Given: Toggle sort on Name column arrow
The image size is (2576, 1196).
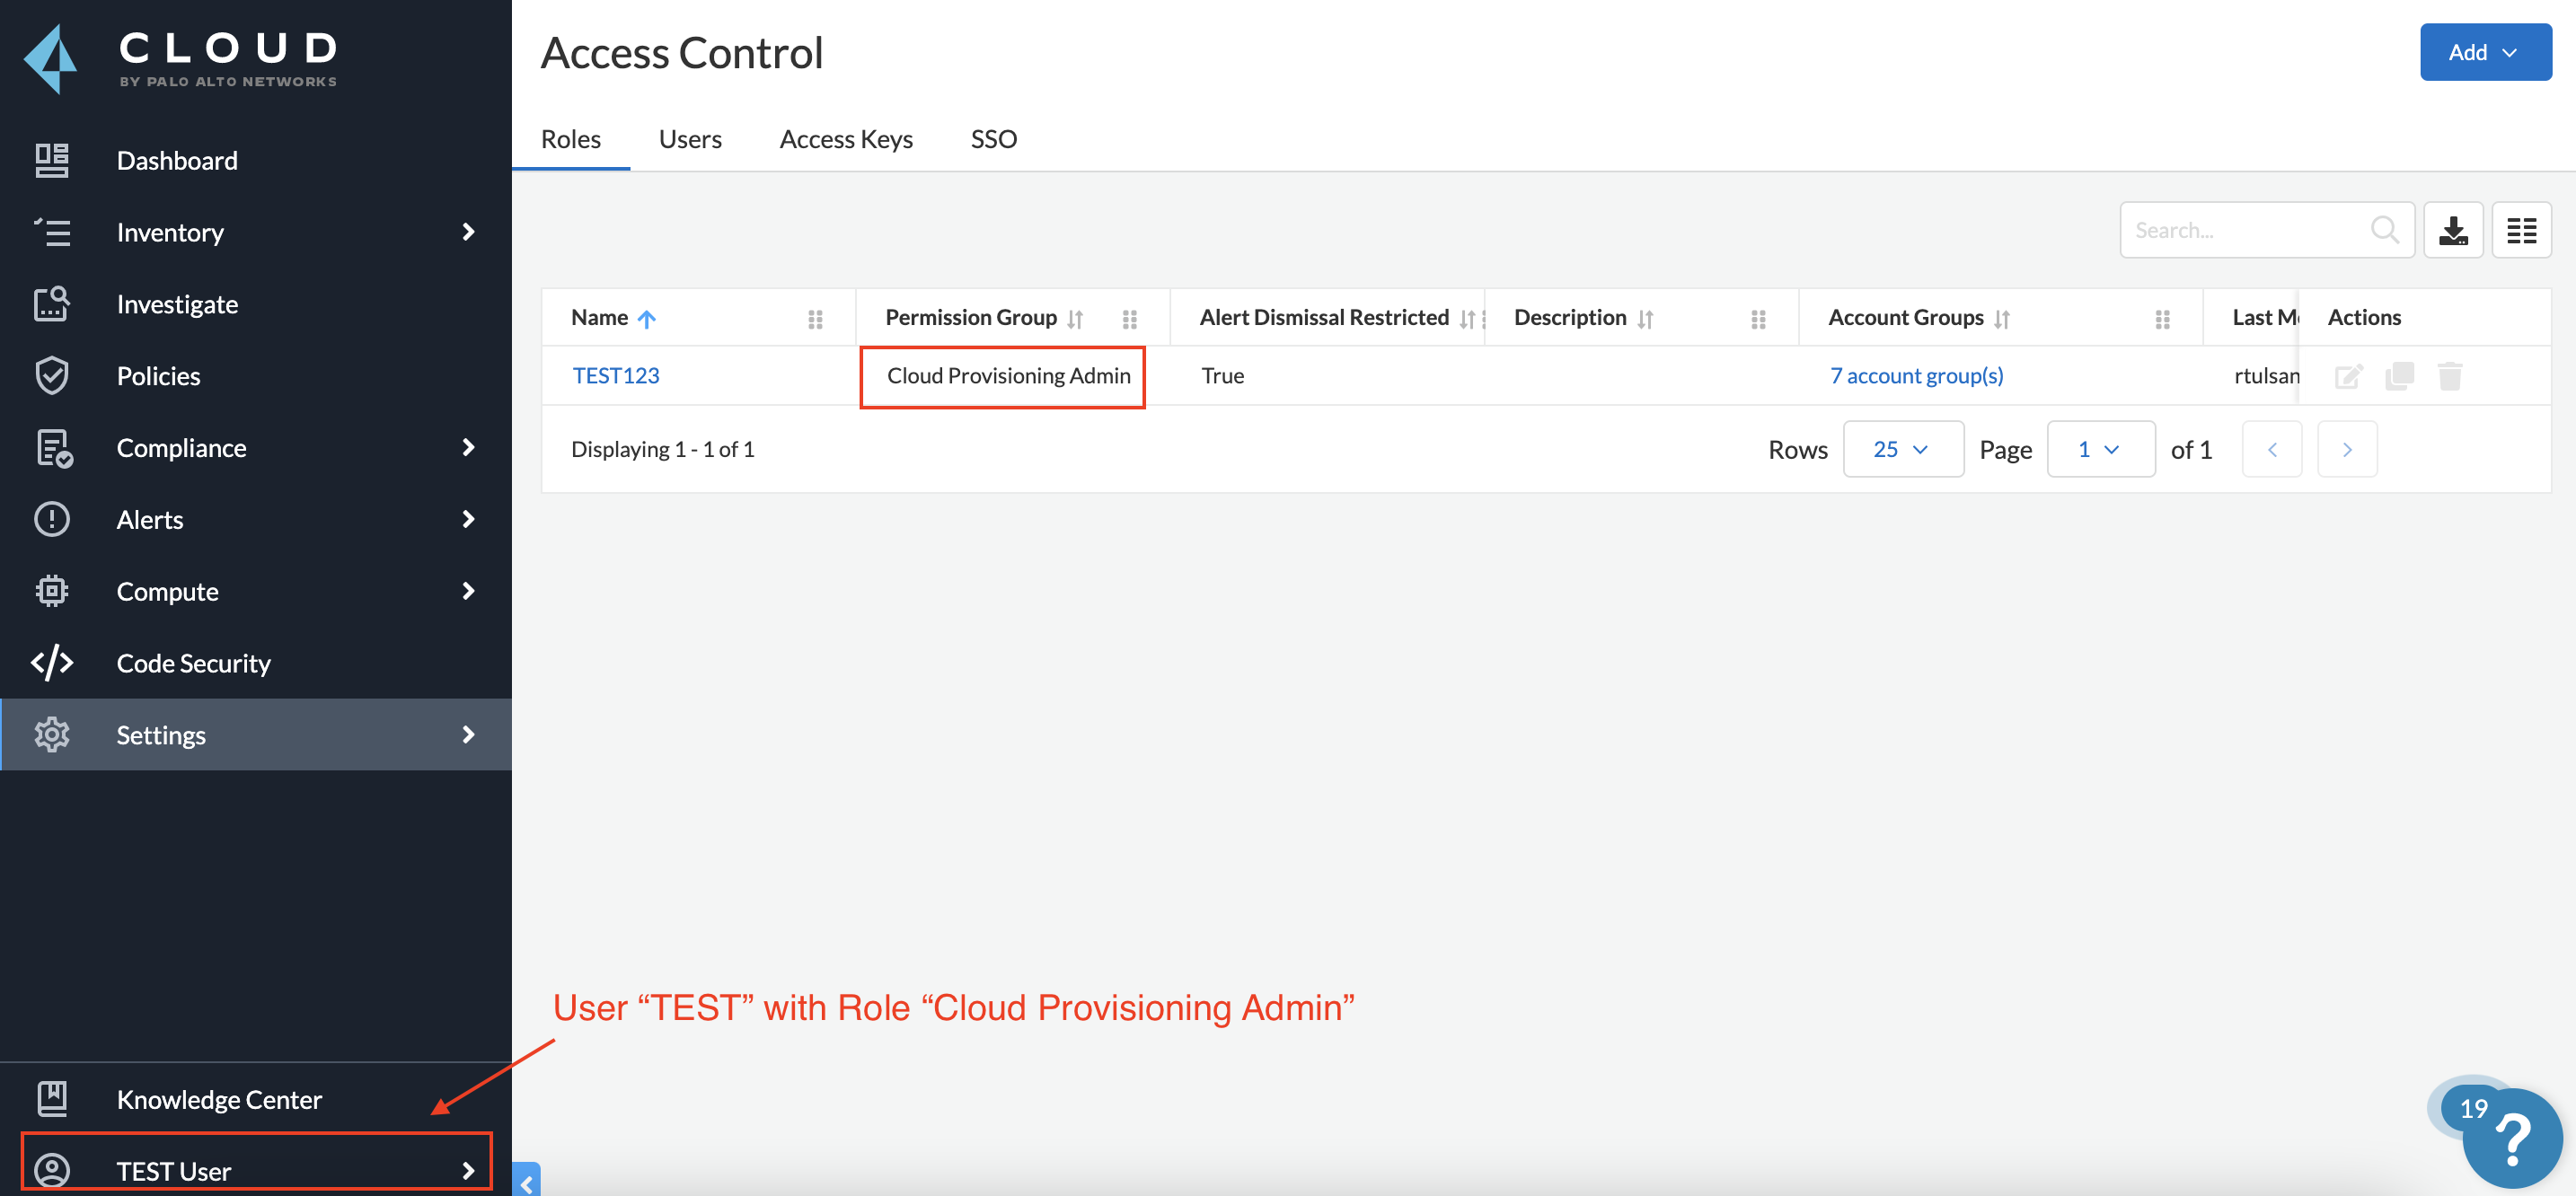Looking at the screenshot, I should [x=647, y=319].
